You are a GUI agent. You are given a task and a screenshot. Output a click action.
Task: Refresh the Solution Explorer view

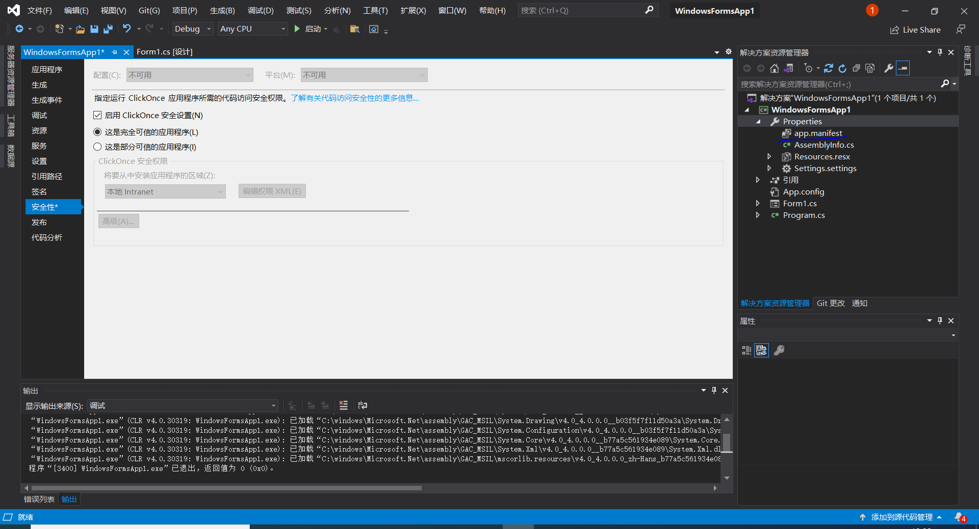pos(842,68)
